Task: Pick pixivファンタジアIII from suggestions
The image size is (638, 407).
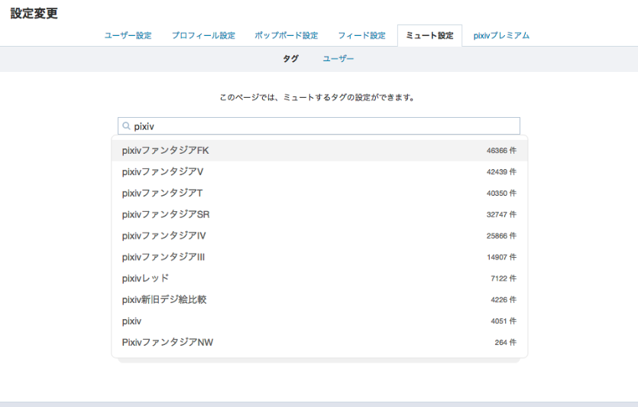Action: [x=319, y=257]
